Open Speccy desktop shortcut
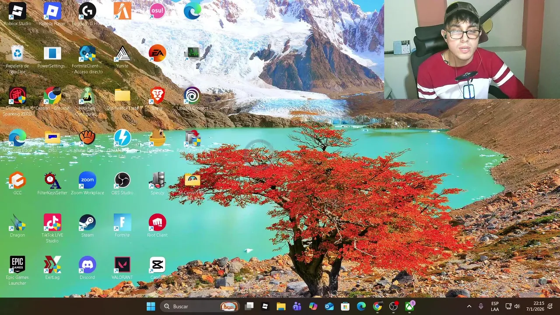Screen dimensions: 560x315 click(x=157, y=181)
